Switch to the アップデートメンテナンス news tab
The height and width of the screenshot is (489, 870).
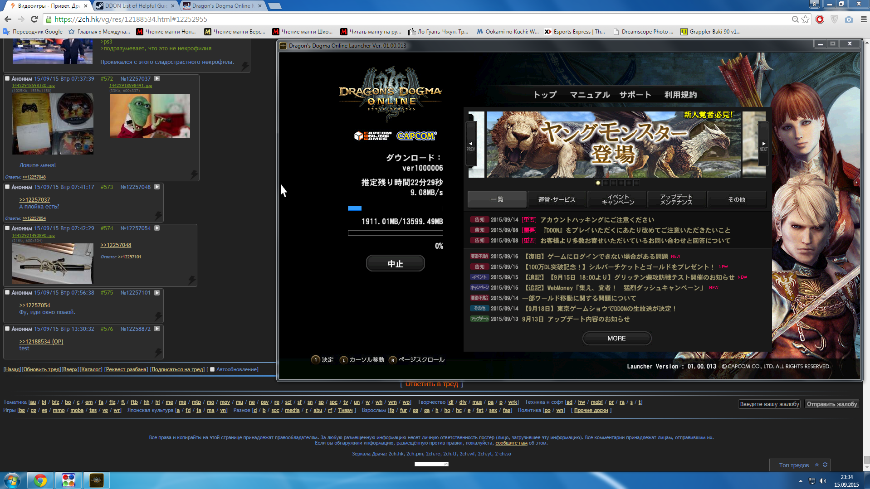(676, 199)
